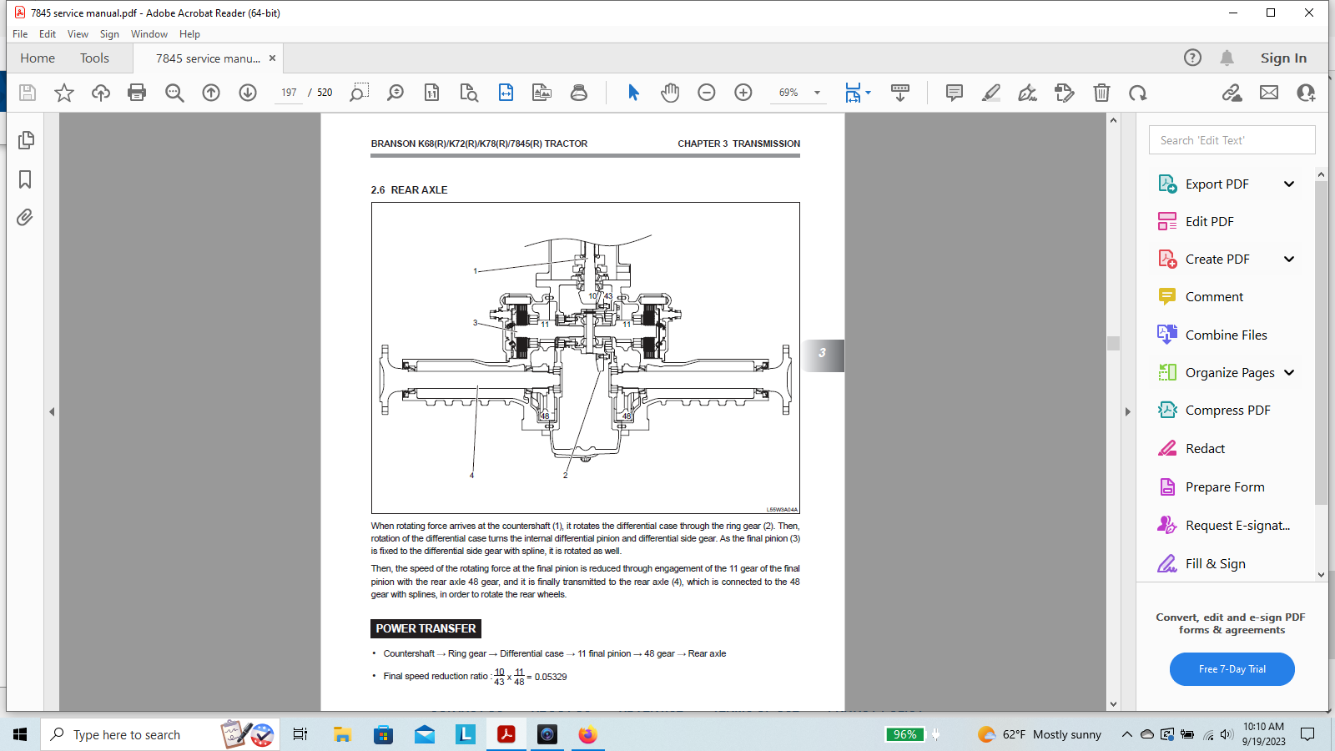The height and width of the screenshot is (751, 1335).
Task: Open the Bookmarks panel
Action: point(25,179)
